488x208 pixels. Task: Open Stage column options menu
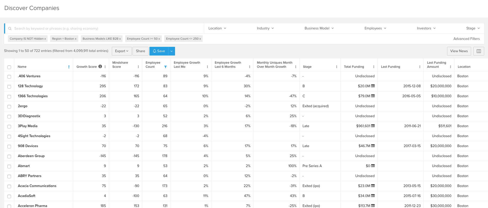(337, 67)
